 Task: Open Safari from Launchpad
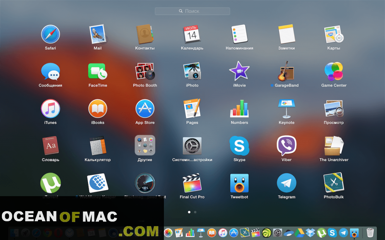[x=50, y=34]
